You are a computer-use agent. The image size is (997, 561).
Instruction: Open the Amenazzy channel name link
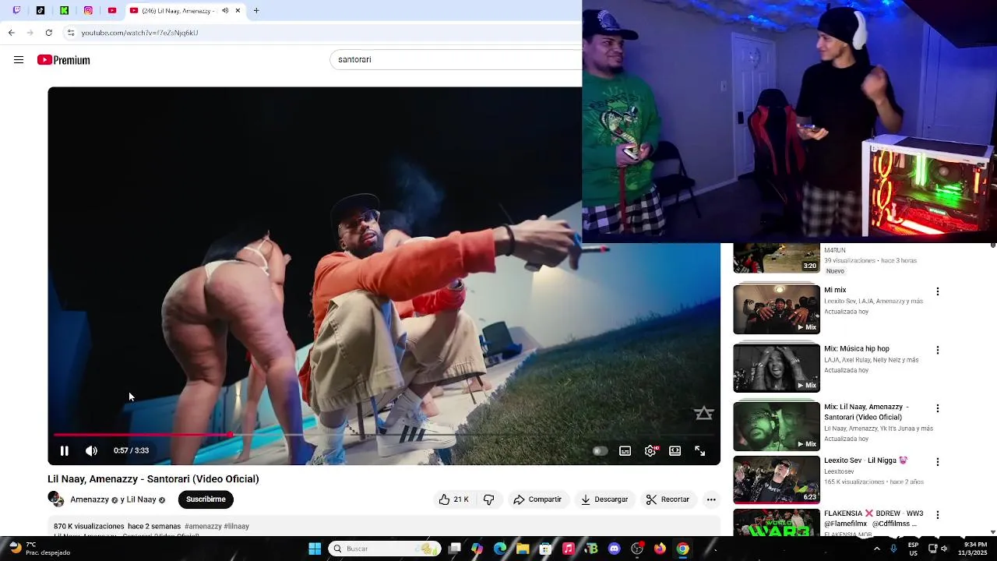click(x=90, y=499)
